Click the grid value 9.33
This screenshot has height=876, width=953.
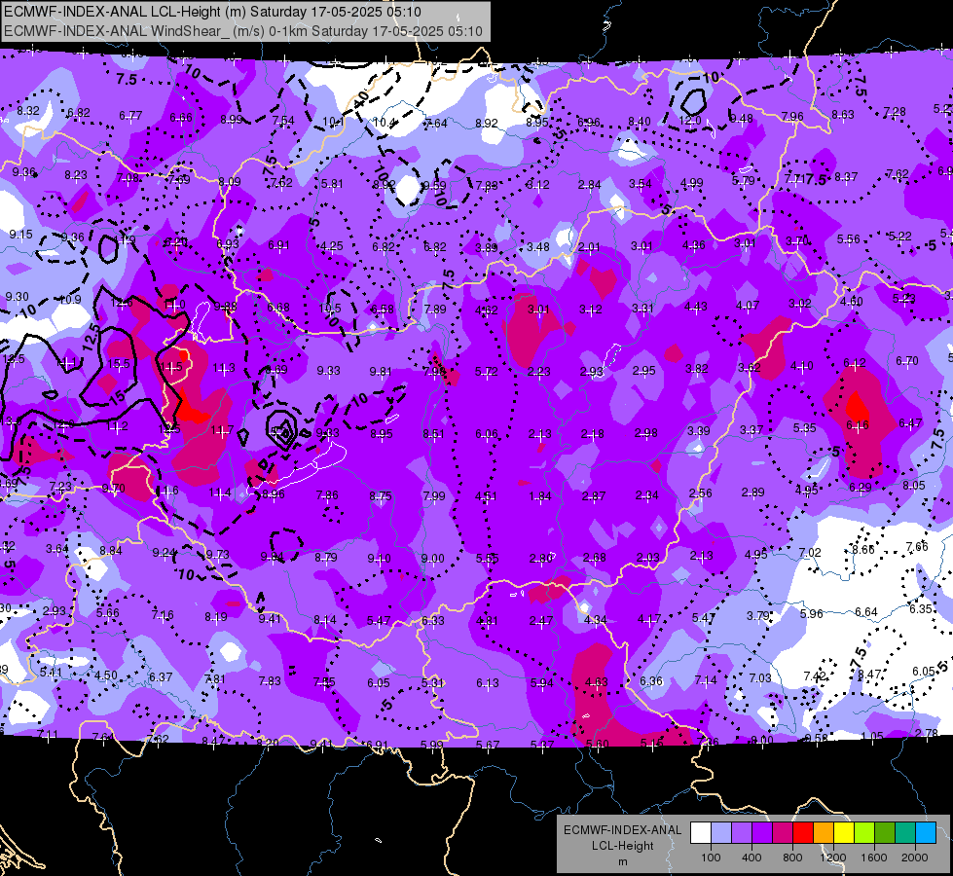coord(328,370)
